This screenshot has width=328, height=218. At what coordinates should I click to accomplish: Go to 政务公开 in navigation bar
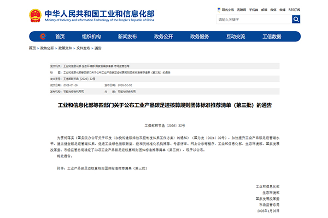point(164,37)
